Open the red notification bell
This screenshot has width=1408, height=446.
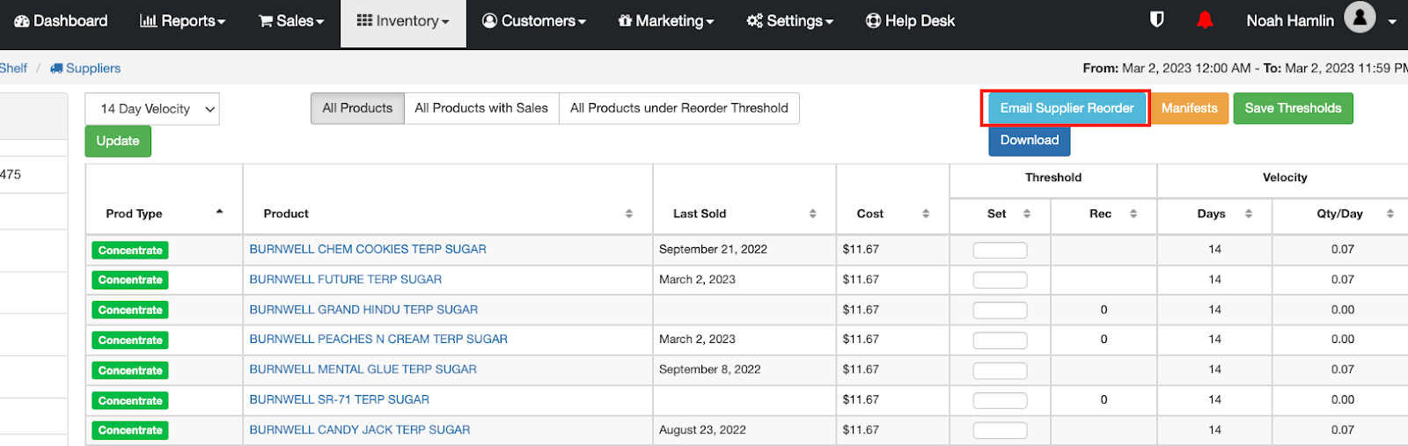tap(1205, 19)
